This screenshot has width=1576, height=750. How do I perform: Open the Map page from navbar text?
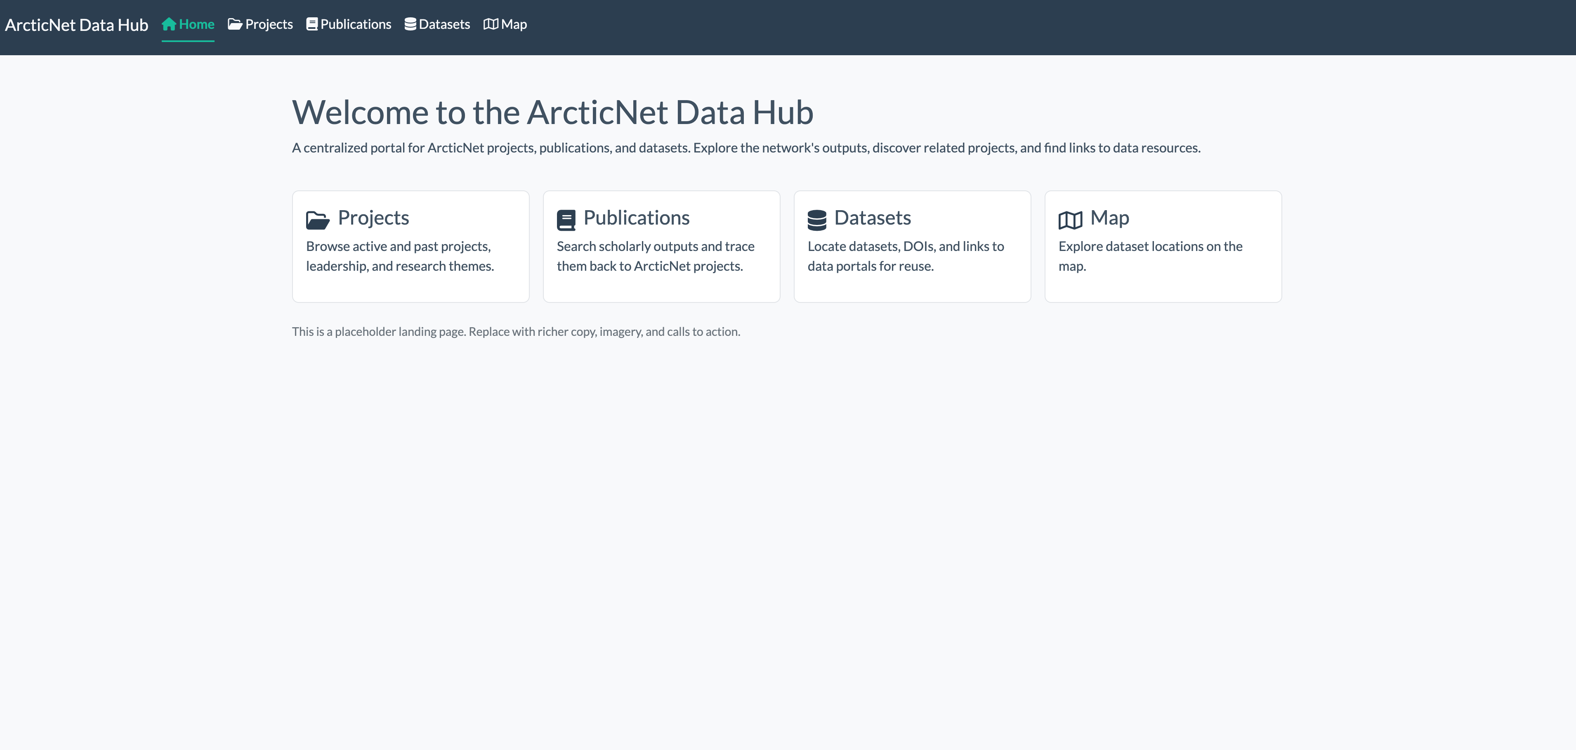tap(514, 24)
